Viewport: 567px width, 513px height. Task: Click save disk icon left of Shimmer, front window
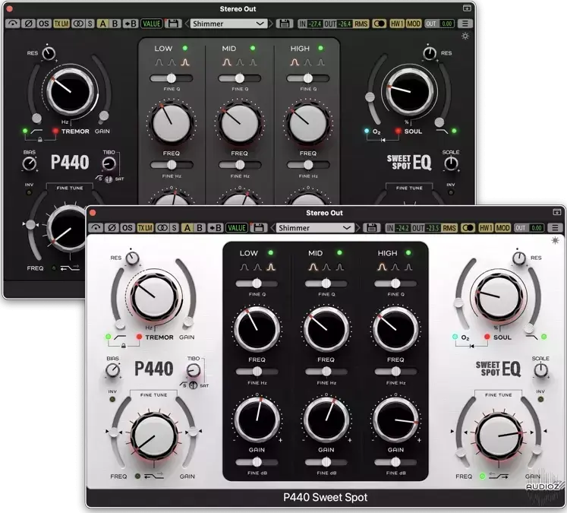tap(258, 228)
